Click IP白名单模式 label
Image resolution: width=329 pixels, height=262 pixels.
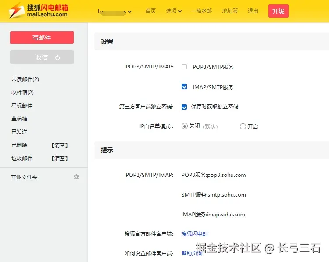coord(157,126)
